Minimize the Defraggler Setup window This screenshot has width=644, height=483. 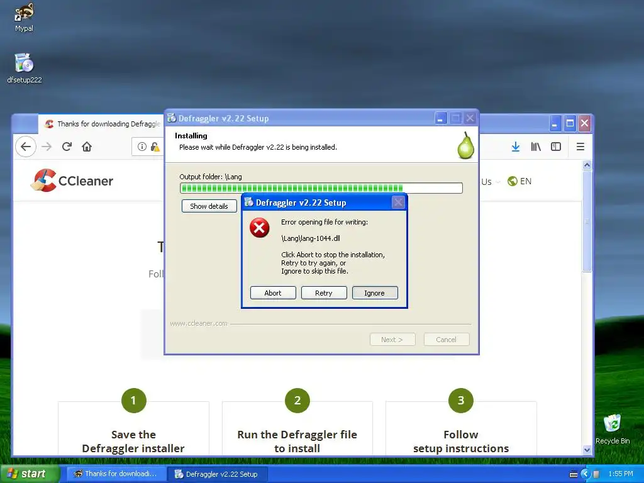click(x=440, y=118)
